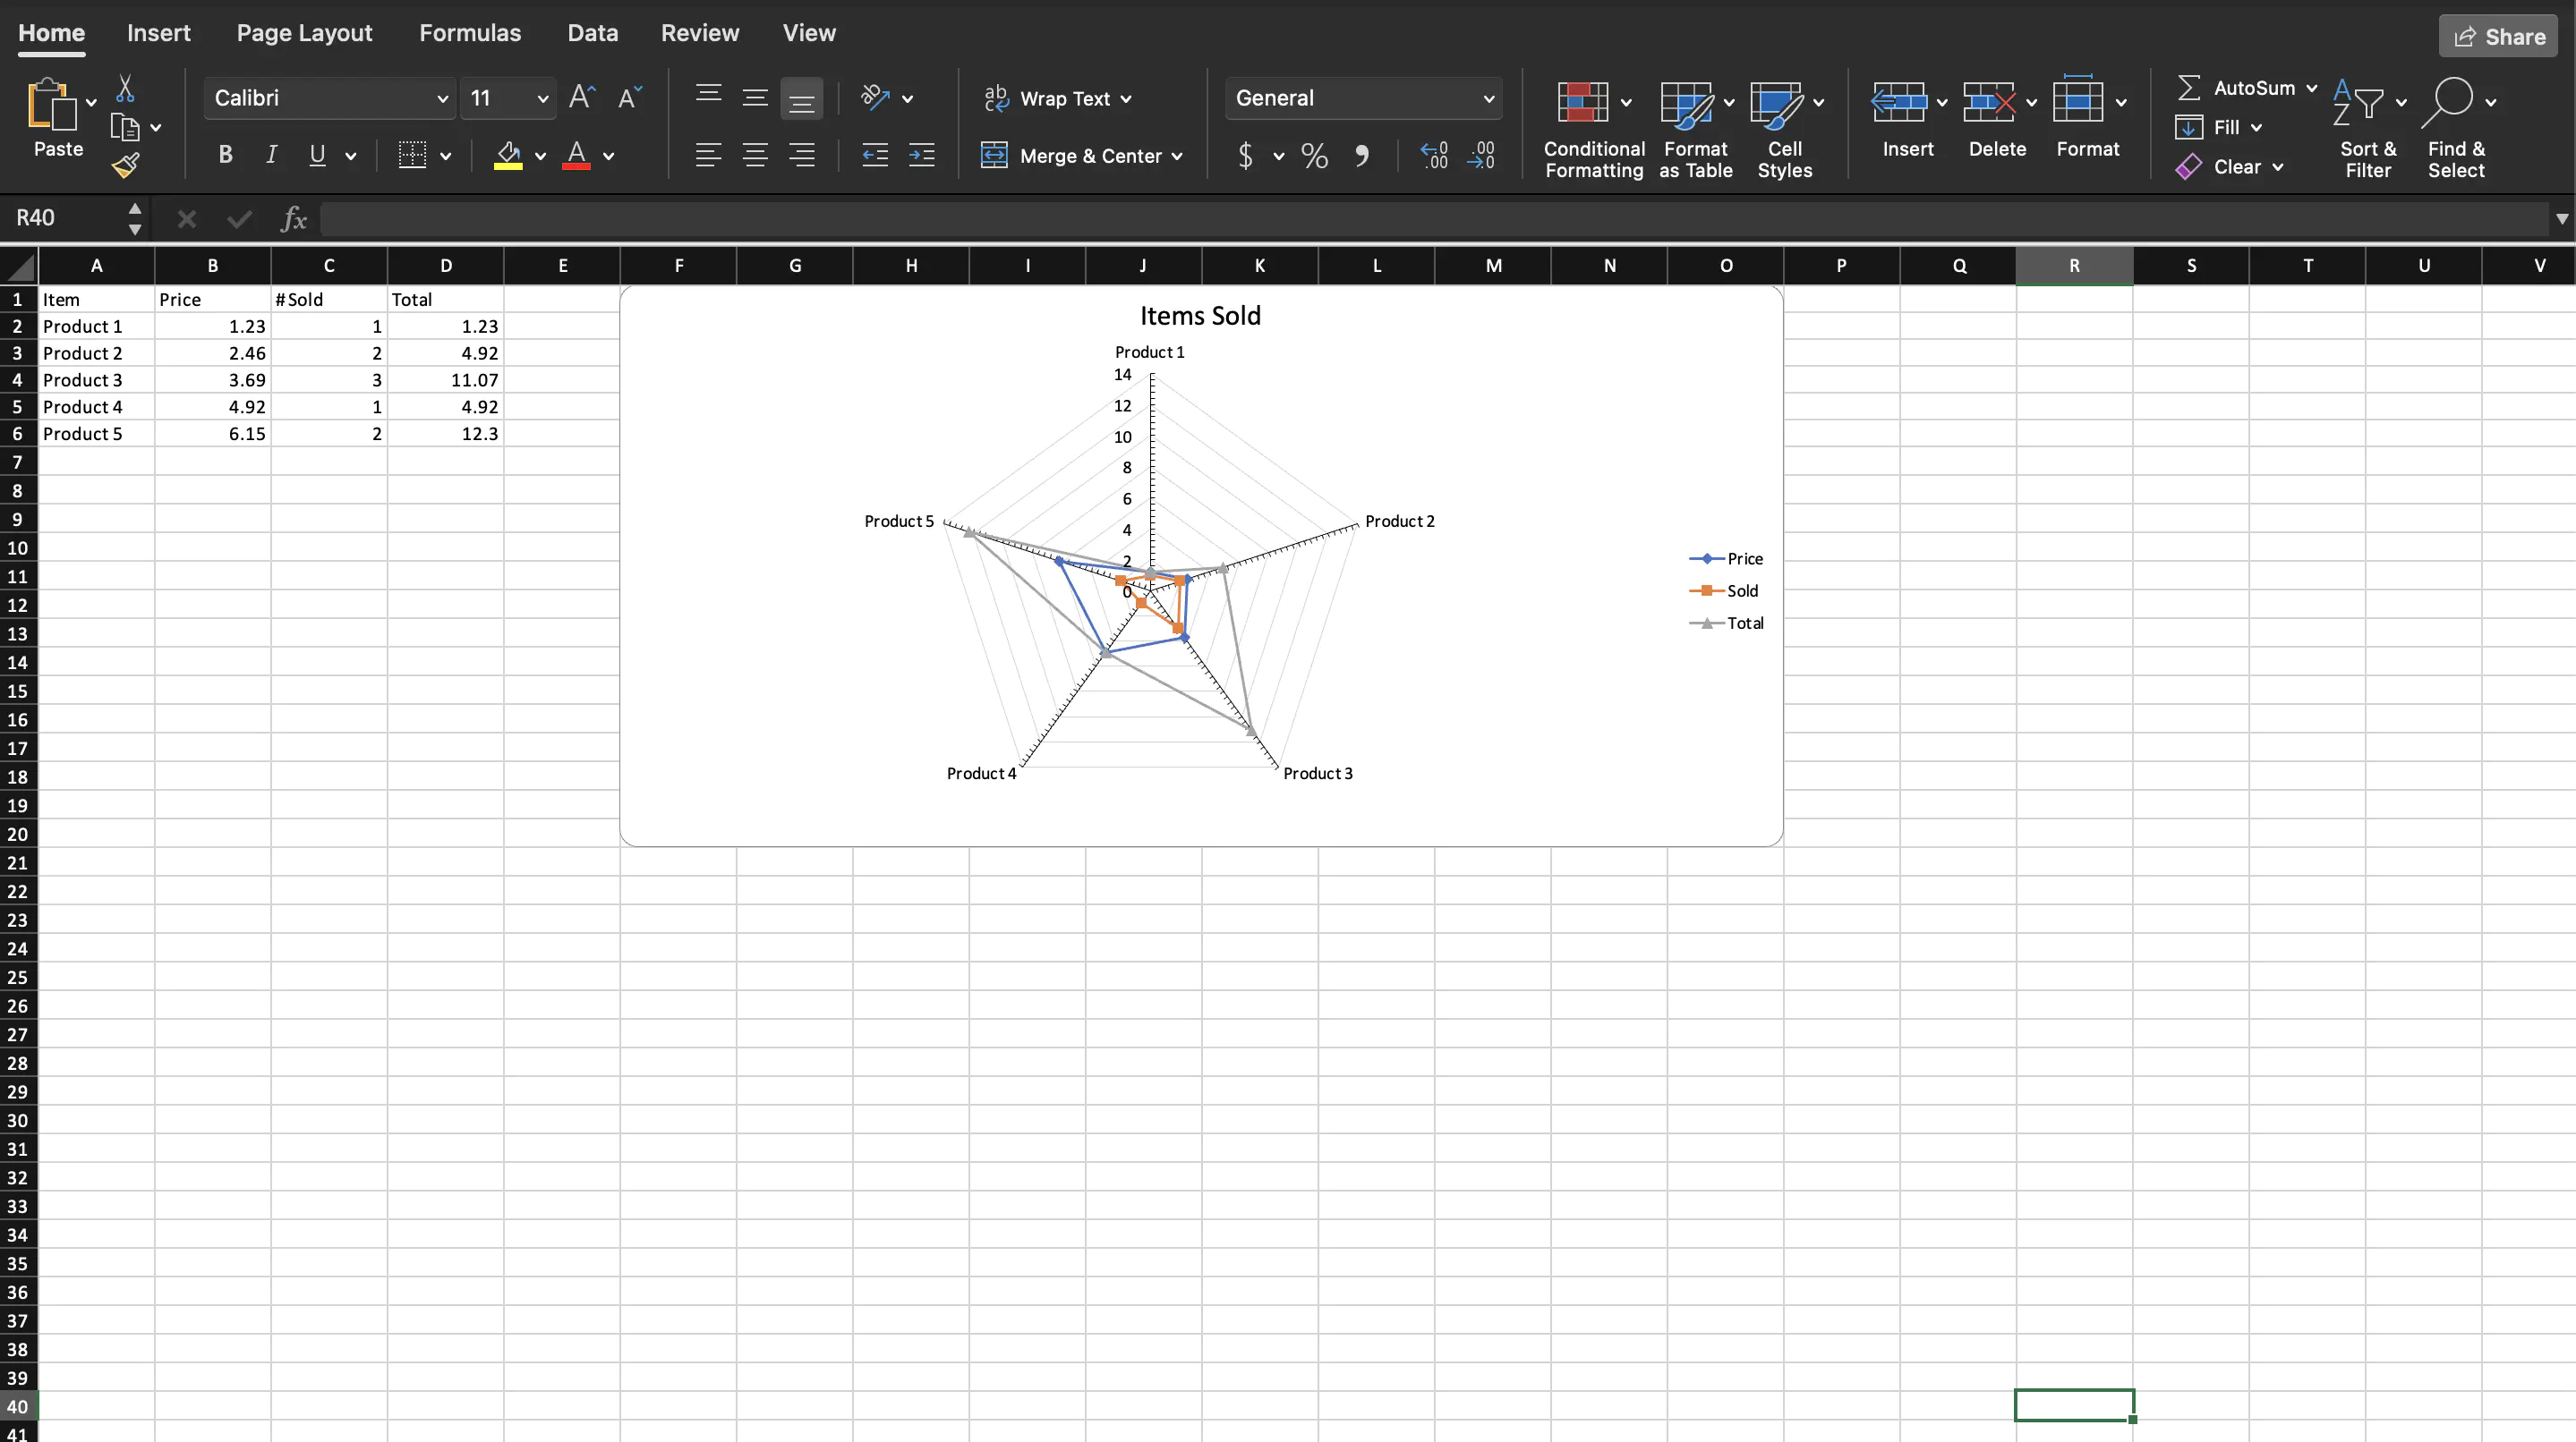Click the Format Painter brush icon

(125, 165)
